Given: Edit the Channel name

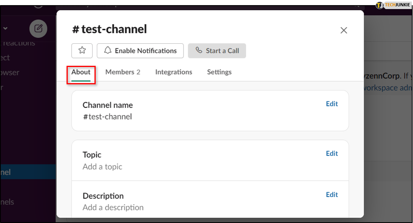Looking at the screenshot, I should point(332,104).
